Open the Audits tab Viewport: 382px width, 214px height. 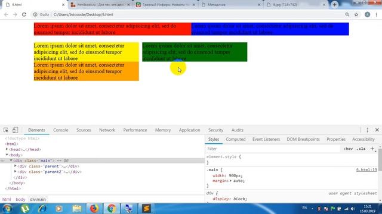(x=238, y=130)
